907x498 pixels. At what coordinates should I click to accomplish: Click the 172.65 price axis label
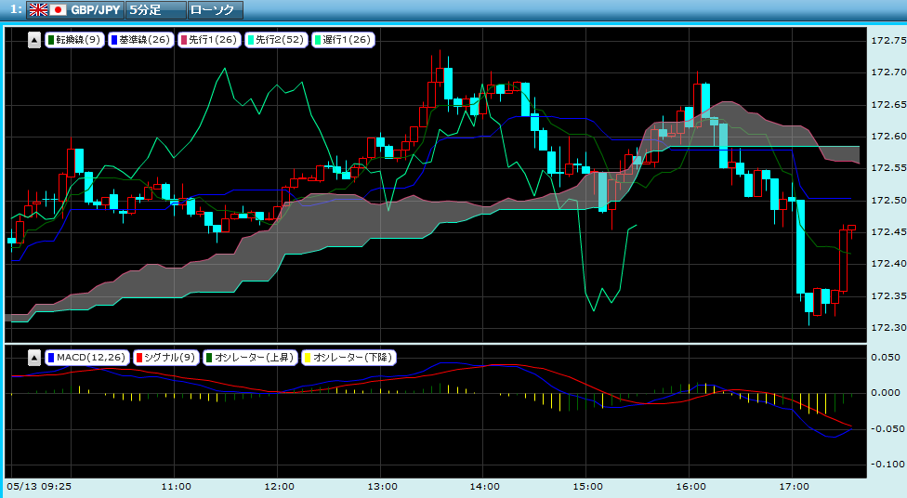point(887,105)
